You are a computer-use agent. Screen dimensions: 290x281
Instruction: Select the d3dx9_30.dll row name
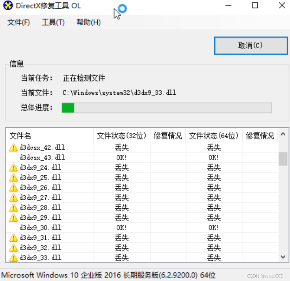(40, 228)
